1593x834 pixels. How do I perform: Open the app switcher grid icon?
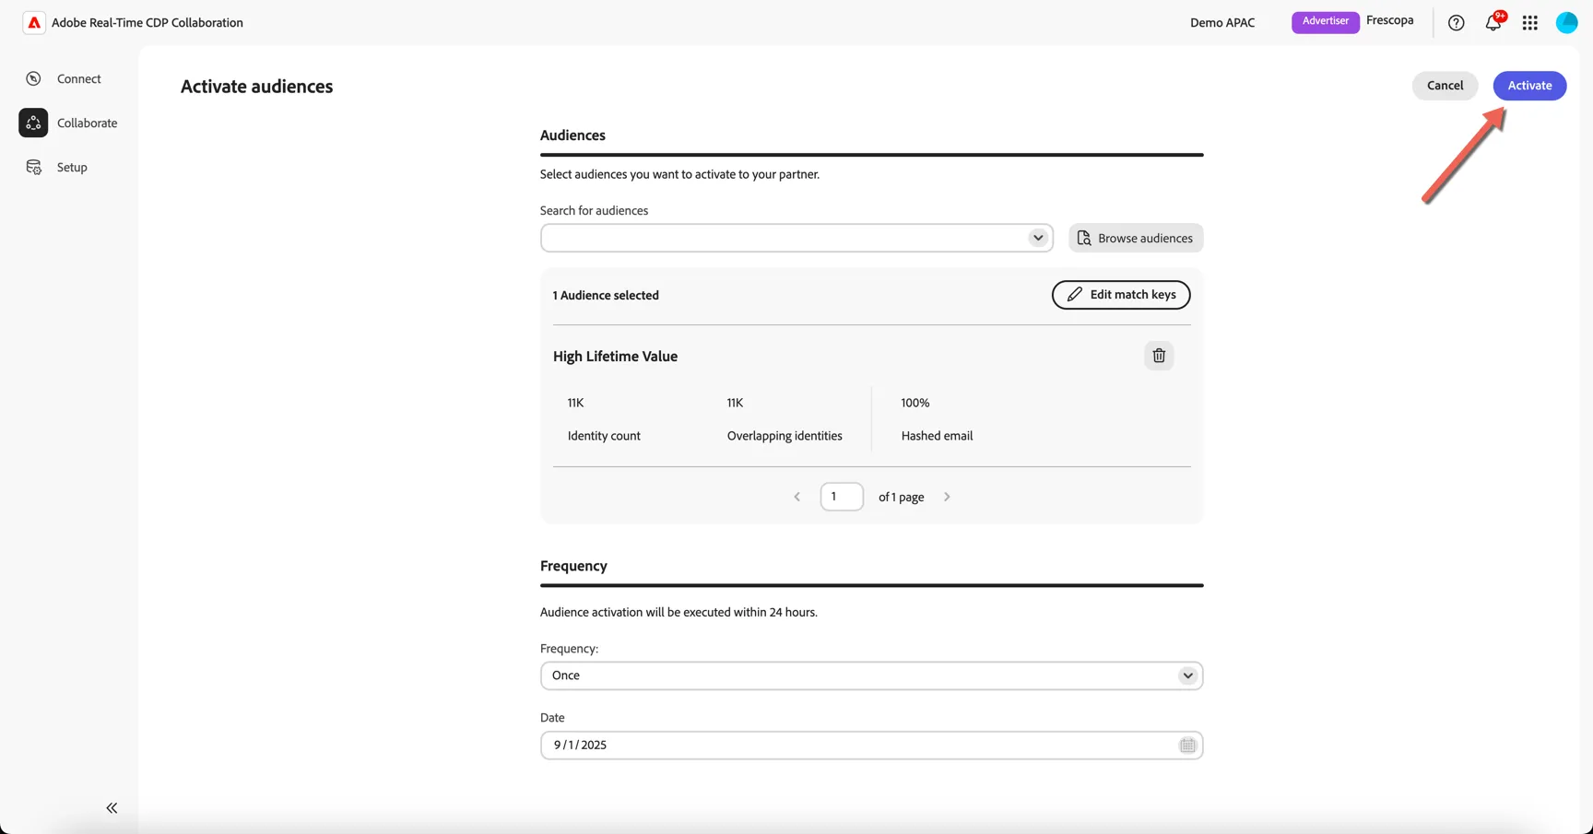tap(1530, 23)
